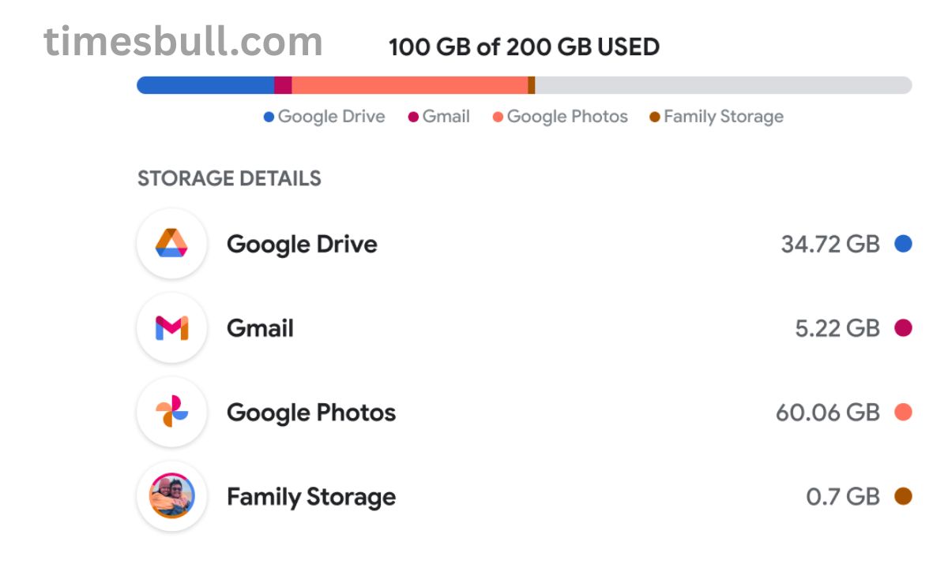
Task: Click the gray unused portion of storage bar
Action: pos(723,85)
